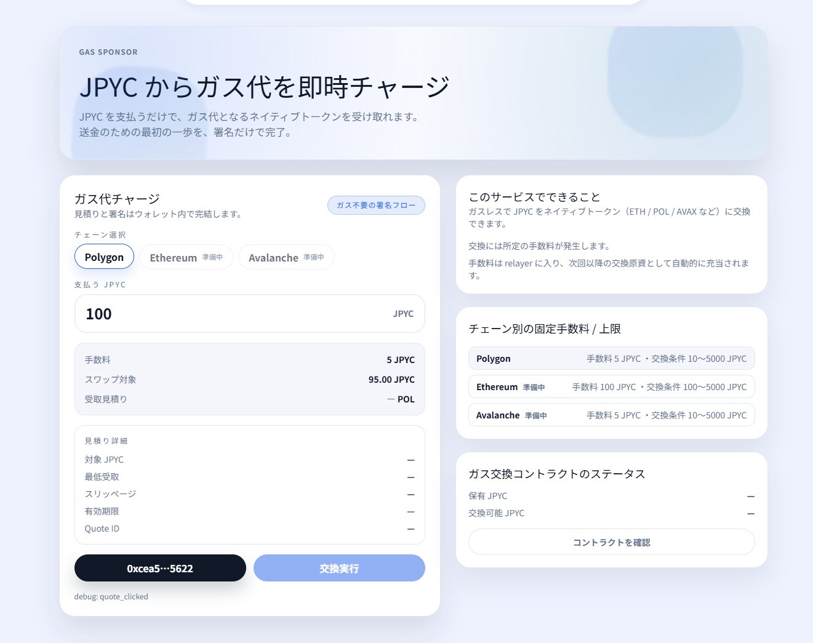Click the 交換可能 JPYC status label
The image size is (813, 643).
tap(497, 513)
